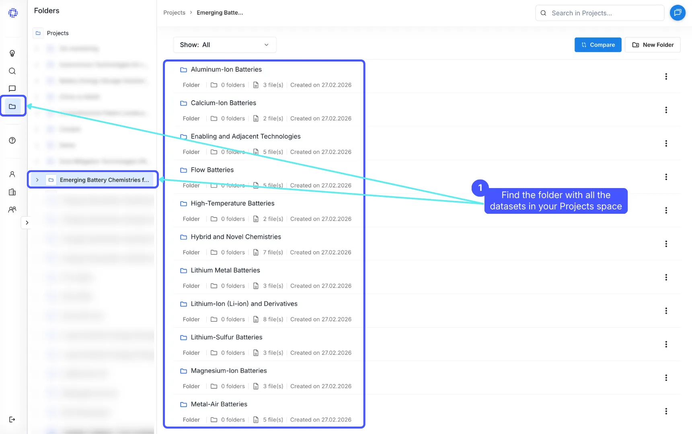Open the chat icon in left sidebar

coord(12,88)
